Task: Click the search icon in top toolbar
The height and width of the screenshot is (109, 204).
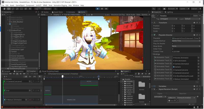Action: tap(154, 9)
